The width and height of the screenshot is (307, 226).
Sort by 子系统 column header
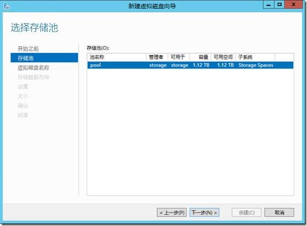coord(255,57)
